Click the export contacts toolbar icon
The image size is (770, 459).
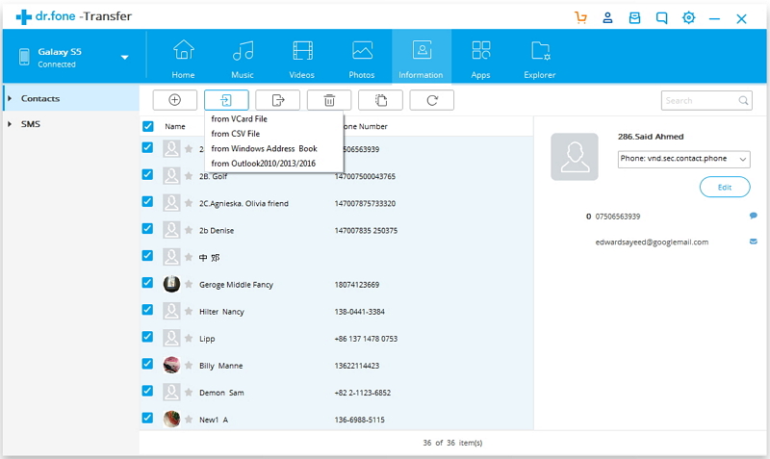(277, 100)
